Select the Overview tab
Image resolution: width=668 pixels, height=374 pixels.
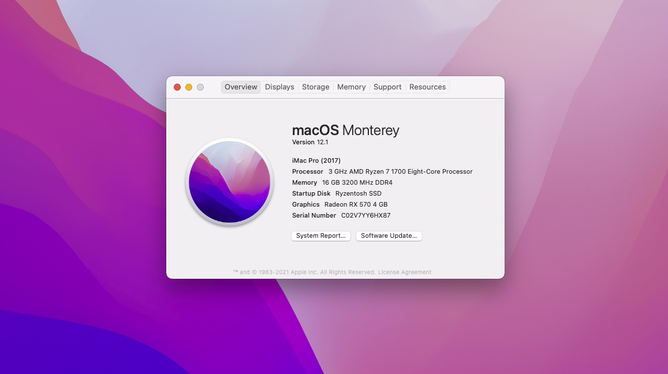[241, 87]
